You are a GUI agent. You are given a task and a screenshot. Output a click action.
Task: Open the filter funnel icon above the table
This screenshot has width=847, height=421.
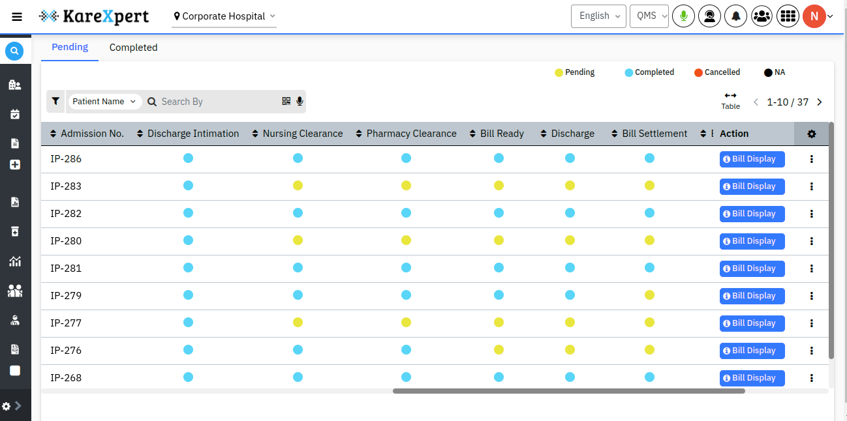55,101
